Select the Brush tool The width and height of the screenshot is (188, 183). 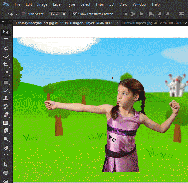(6, 90)
